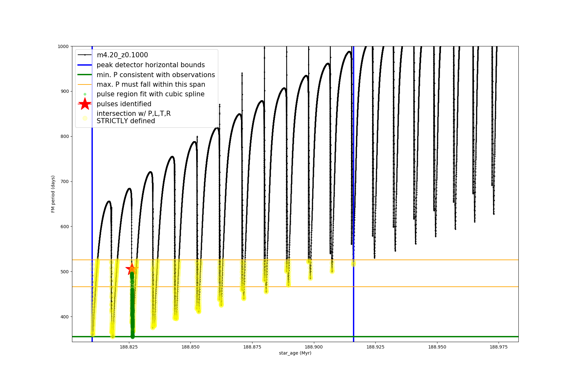Select the 'pulses identified' legend label
The height and width of the screenshot is (384, 576).
pos(124,104)
